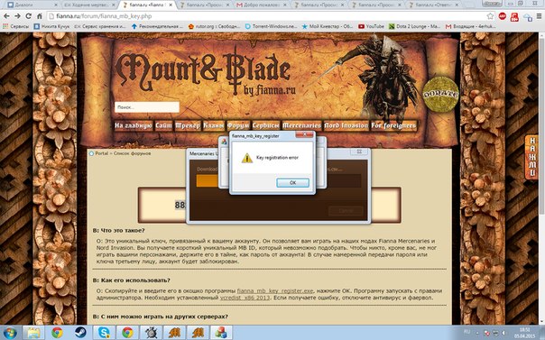The image size is (545, 340).
Task: Open Skype from the taskbar
Action: click(x=104, y=333)
